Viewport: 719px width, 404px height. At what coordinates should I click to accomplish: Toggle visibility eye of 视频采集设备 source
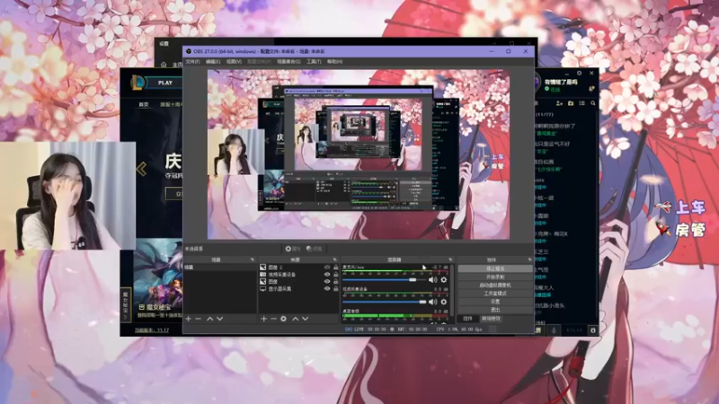pyautogui.click(x=327, y=275)
